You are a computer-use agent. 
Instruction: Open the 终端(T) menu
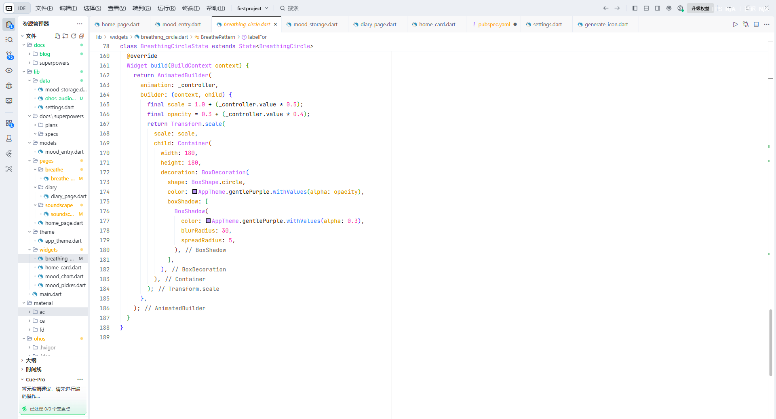click(191, 8)
